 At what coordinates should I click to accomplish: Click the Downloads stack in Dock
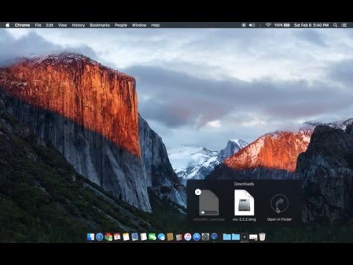(x=244, y=237)
